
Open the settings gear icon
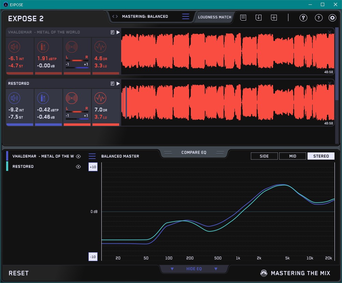click(332, 18)
